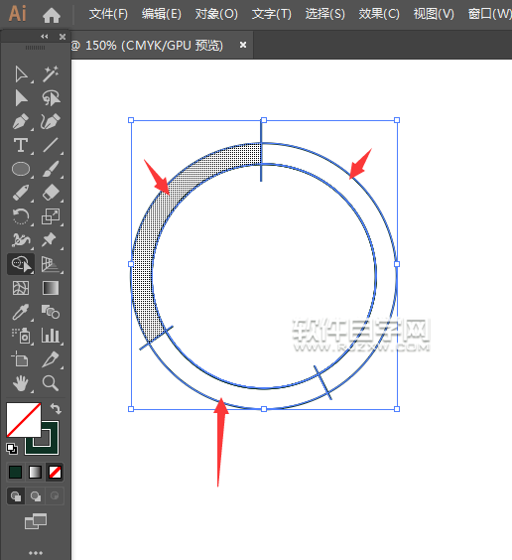Select the Magic Wand tool
Screen dimensions: 512x560
[51, 74]
